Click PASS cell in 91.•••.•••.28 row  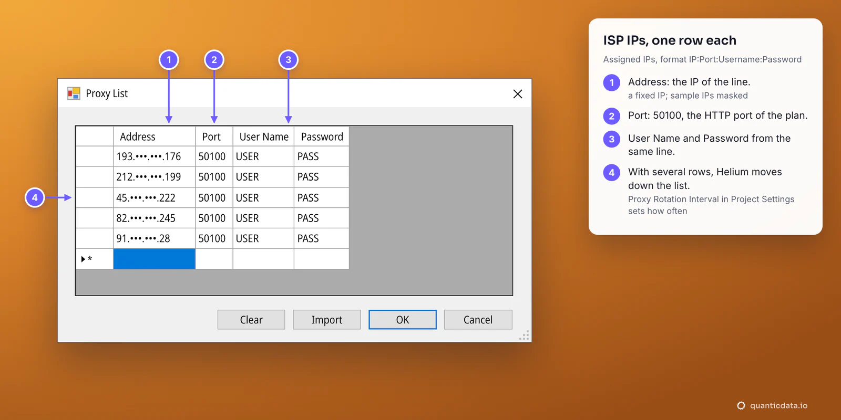322,238
